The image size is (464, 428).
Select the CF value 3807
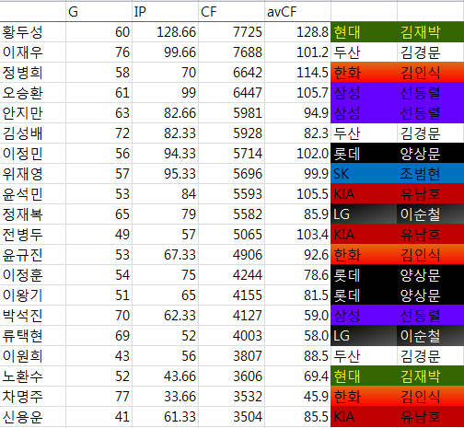231,356
